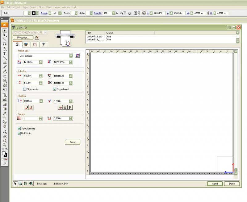
Task: Click the job width input field
Action: pos(31,76)
